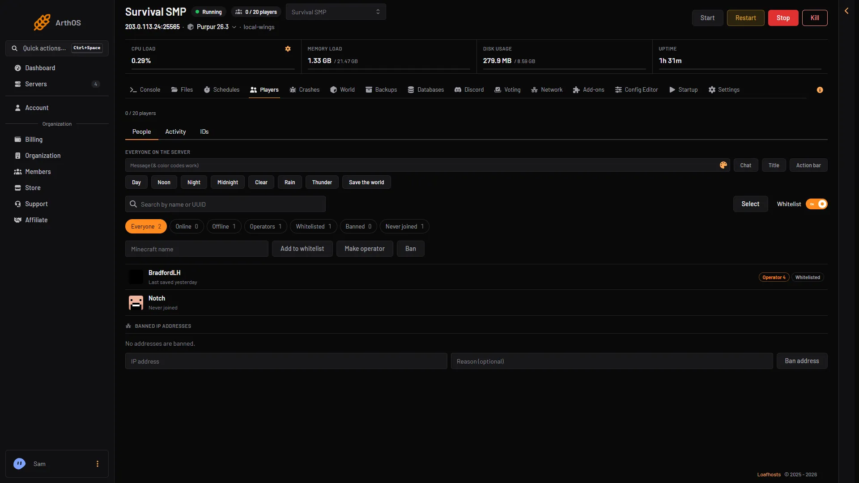Click the CPU load settings gear icon

[x=288, y=49]
